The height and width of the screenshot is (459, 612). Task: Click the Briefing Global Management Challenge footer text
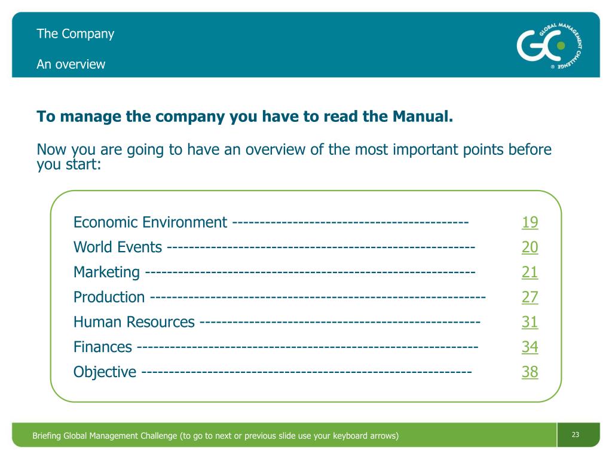[215, 436]
